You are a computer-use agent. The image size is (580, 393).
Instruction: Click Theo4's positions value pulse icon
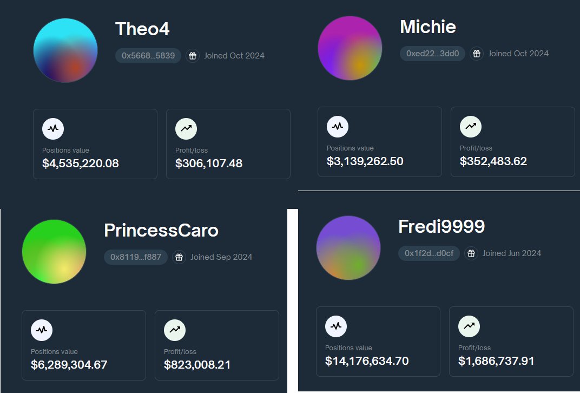(53, 129)
